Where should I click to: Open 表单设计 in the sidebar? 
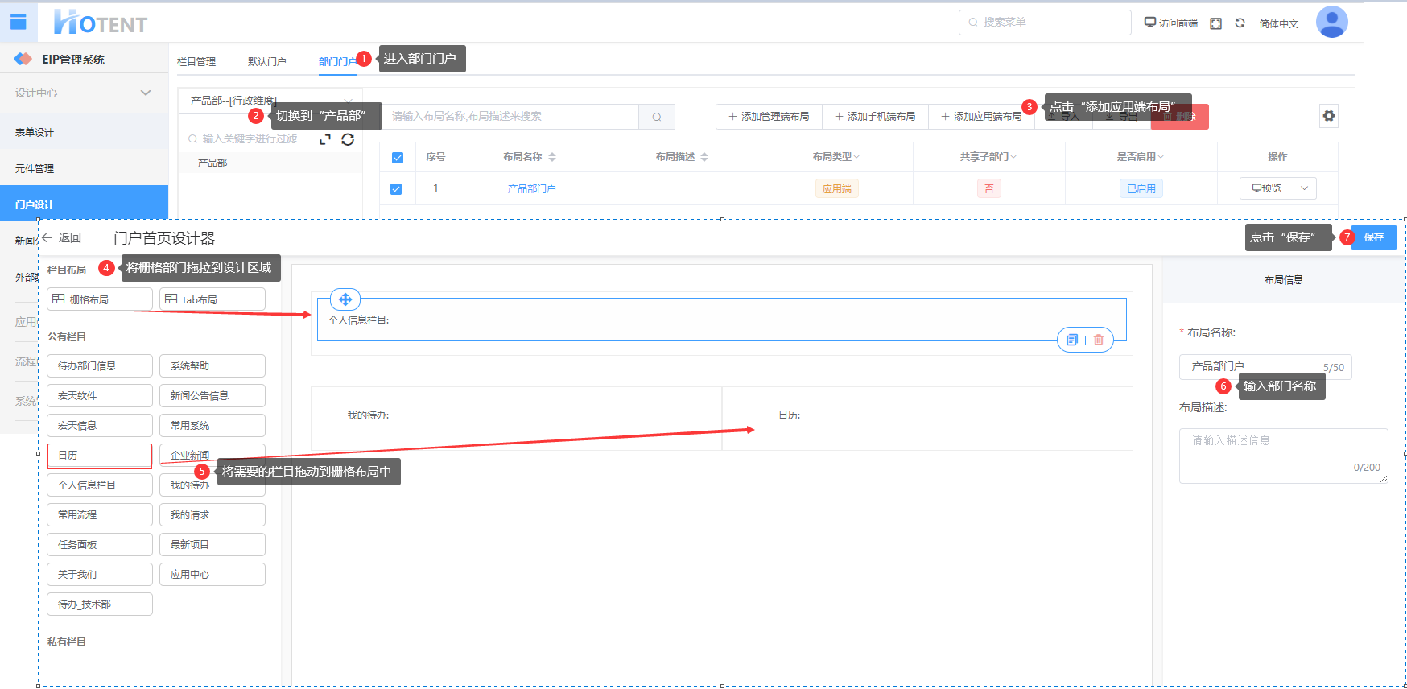tap(84, 132)
